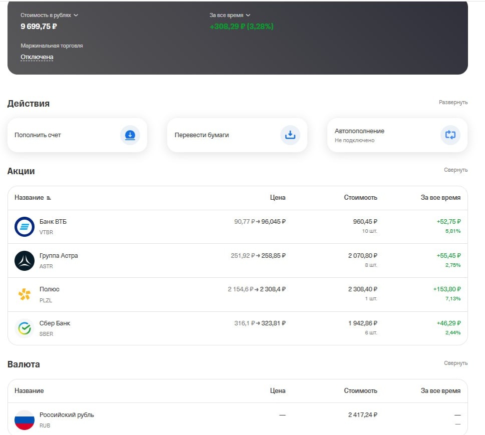Click the Название header in Валюта table
485x435 pixels.
pos(29,391)
